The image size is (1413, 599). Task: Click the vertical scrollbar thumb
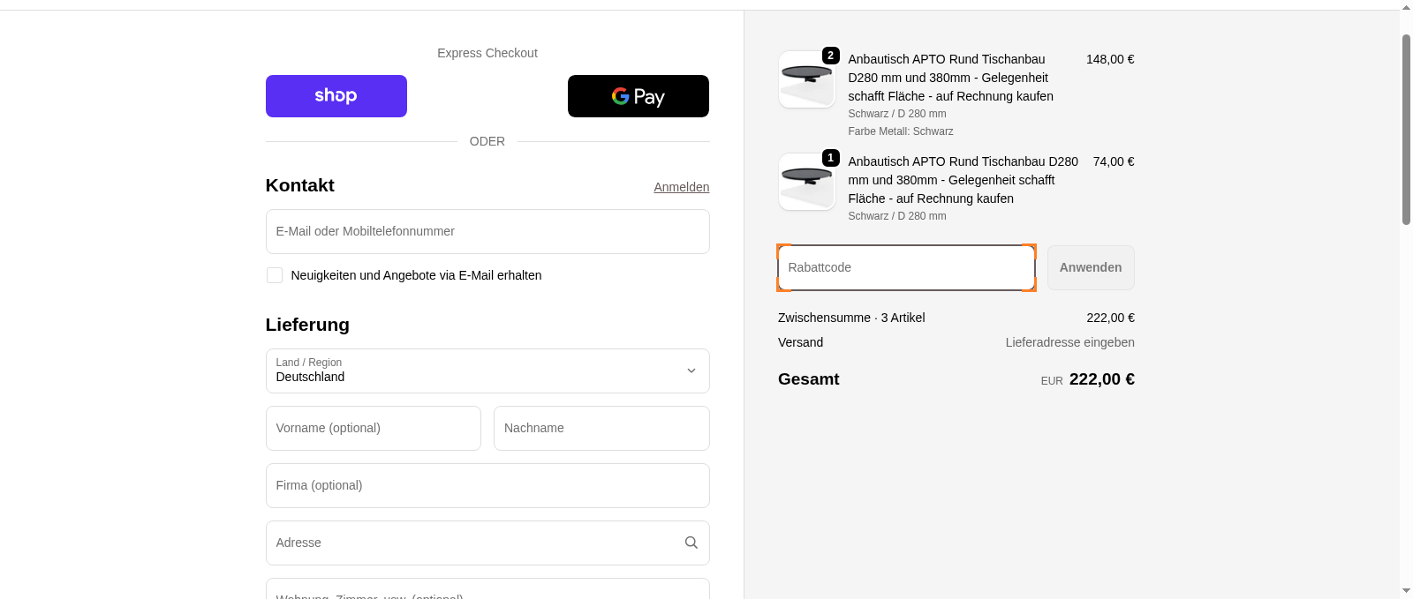1406,130
